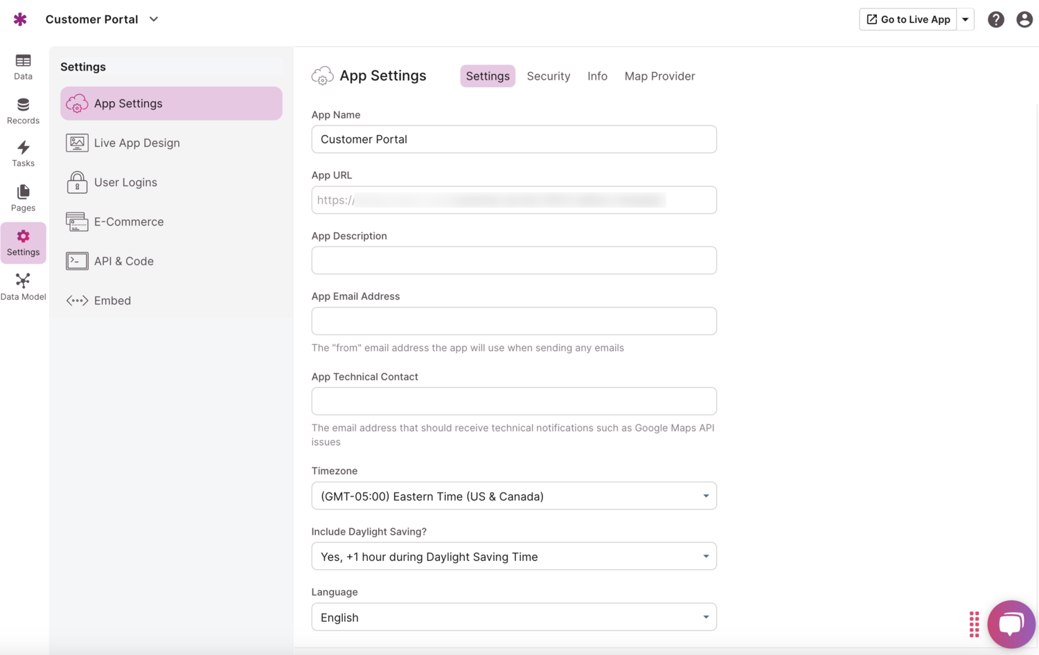Expand the Customer Portal app switcher chevron
Viewport: 1039px width, 655px height.
(154, 19)
